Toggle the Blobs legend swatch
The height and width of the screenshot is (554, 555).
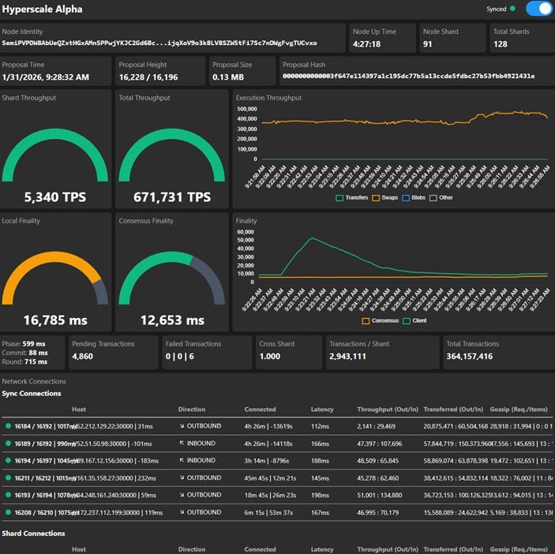(x=406, y=198)
